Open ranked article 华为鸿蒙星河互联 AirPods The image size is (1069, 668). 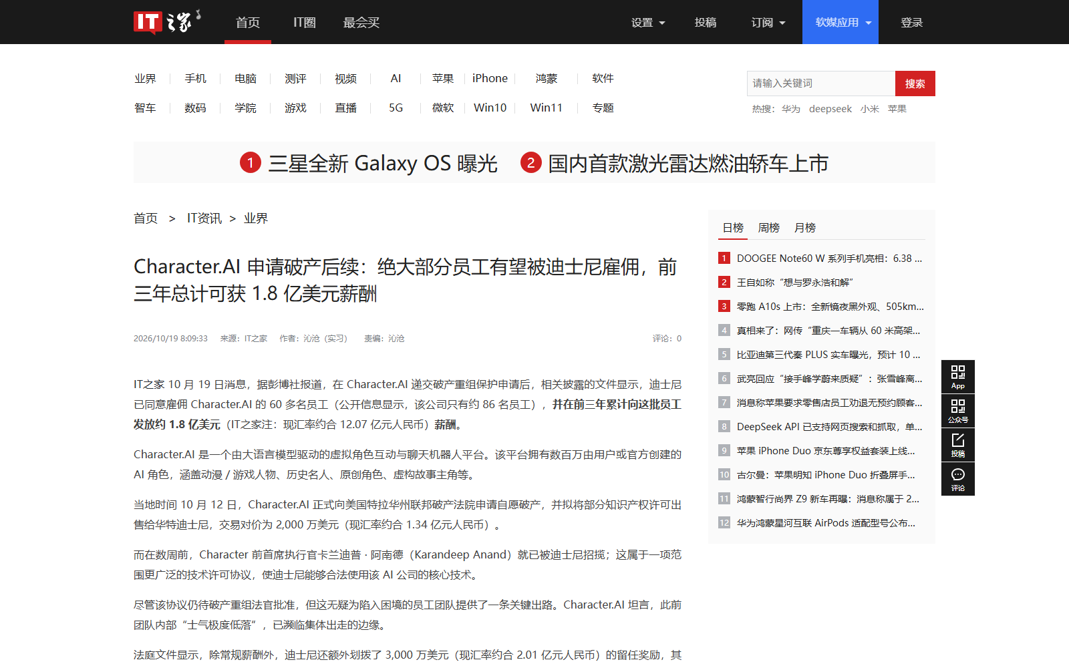point(826,523)
